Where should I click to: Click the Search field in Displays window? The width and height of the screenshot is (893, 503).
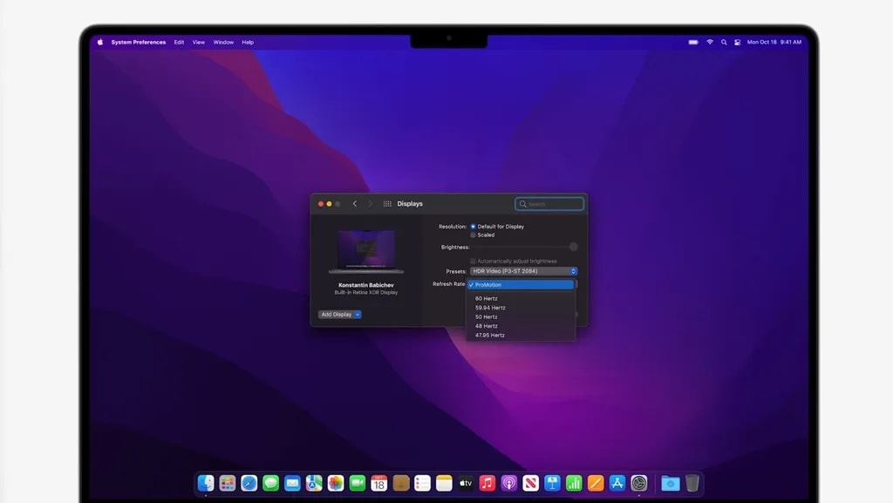click(x=549, y=204)
